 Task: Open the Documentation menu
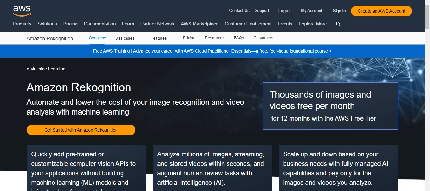100,24
